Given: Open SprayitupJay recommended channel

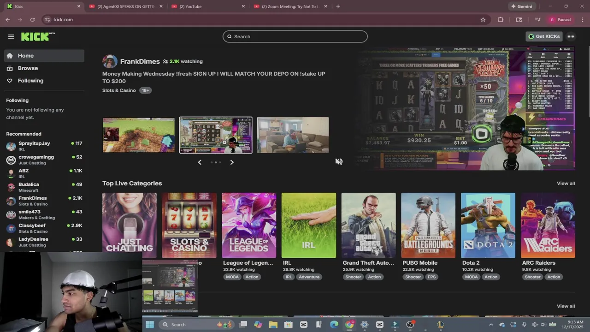Looking at the screenshot, I should tap(44, 146).
